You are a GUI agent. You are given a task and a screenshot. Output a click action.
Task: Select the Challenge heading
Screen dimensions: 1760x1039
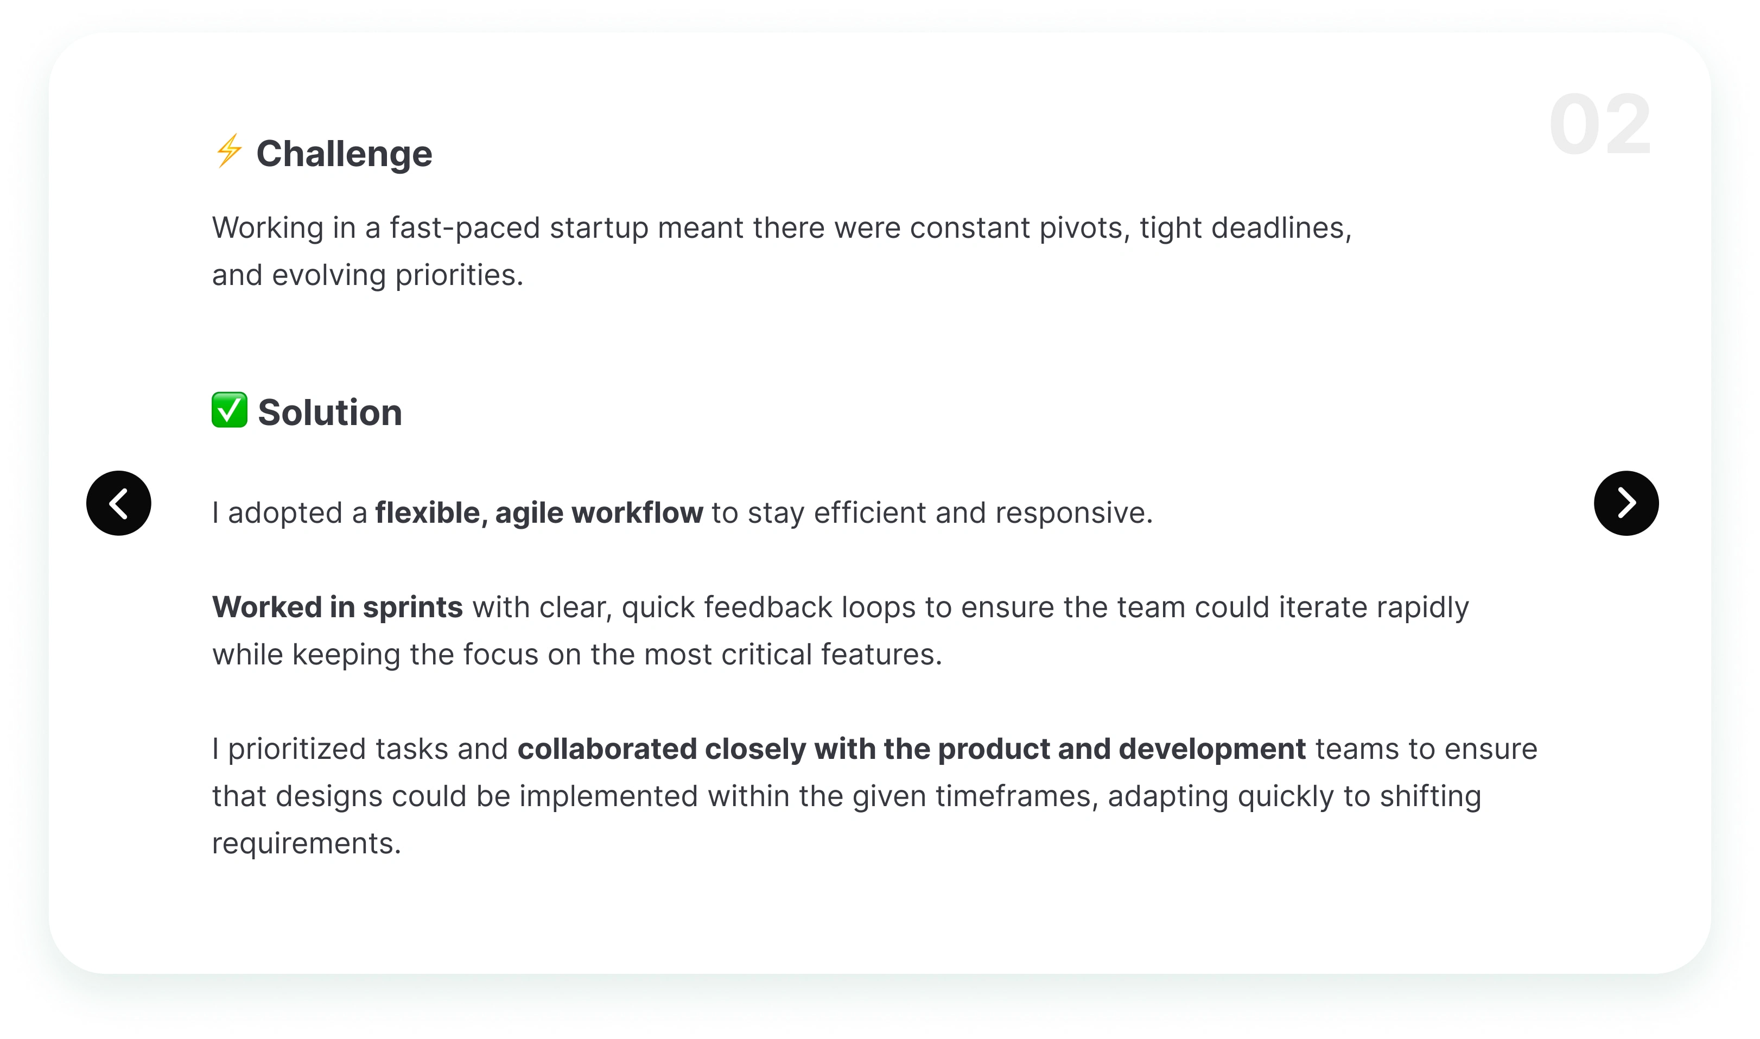pos(344,154)
